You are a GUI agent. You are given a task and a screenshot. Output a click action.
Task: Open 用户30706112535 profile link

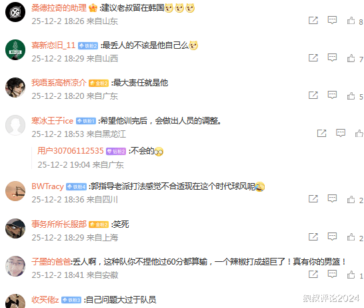(71, 151)
